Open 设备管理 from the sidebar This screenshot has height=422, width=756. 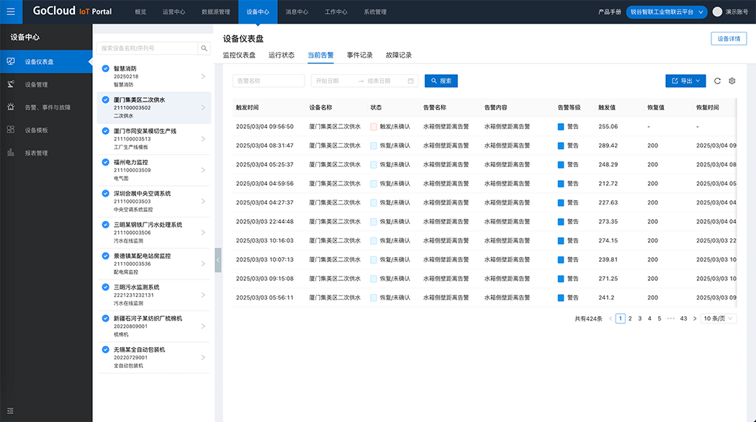pyautogui.click(x=36, y=84)
